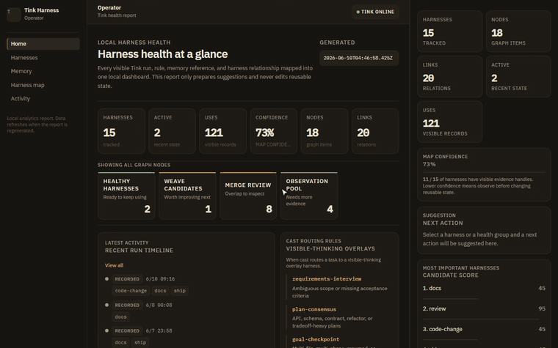Click the right panel Uses 121 tile
The image size is (558, 348).
[450, 122]
